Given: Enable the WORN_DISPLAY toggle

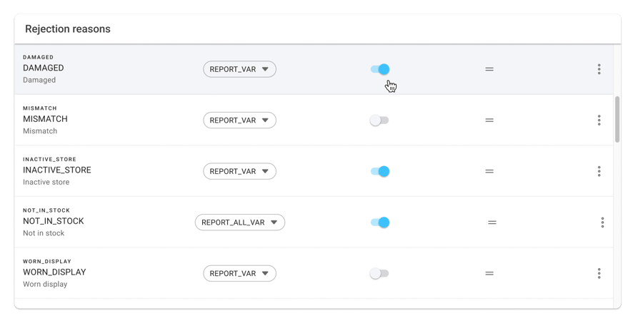Looking at the screenshot, I should click(x=379, y=273).
